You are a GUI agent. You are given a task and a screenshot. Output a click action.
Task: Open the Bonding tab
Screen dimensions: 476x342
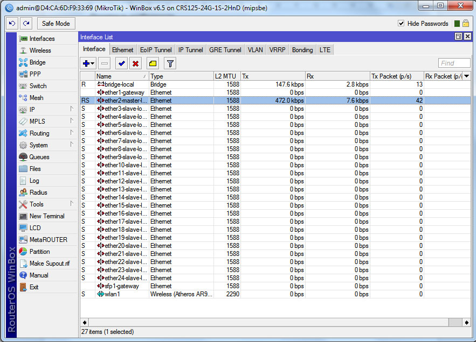[302, 49]
